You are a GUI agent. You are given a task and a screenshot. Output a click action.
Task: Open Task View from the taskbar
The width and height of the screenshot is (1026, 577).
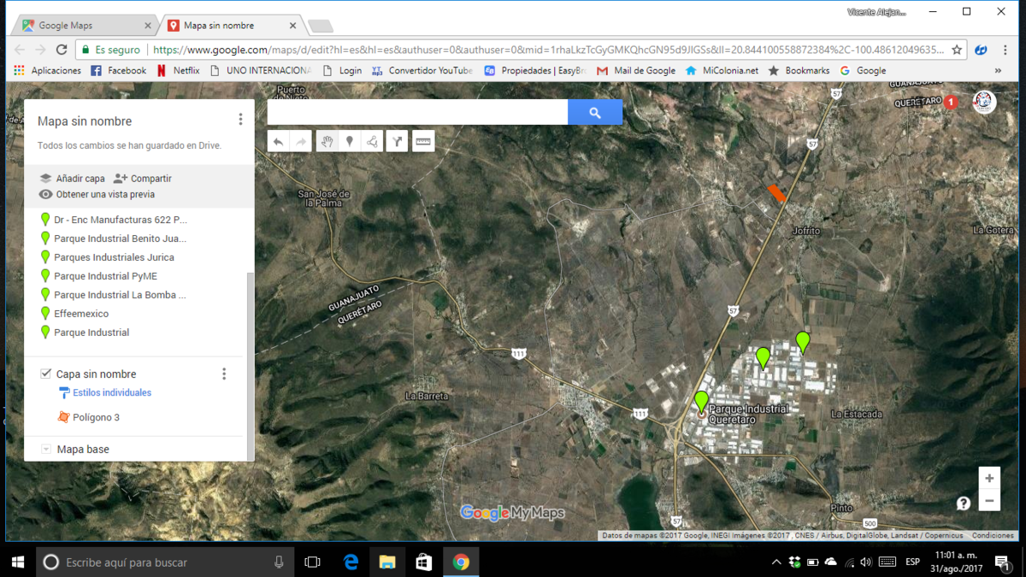point(313,562)
